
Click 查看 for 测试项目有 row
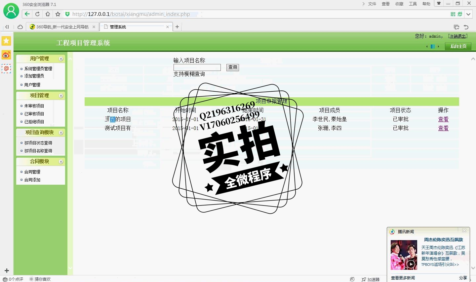coord(443,128)
